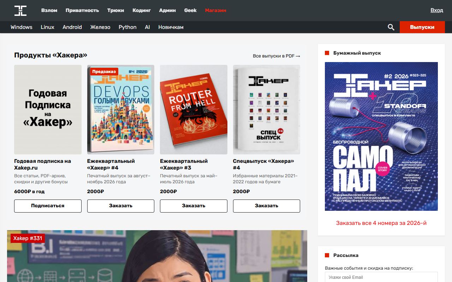Click the Предзаказ badge on issue #4

[x=104, y=72]
